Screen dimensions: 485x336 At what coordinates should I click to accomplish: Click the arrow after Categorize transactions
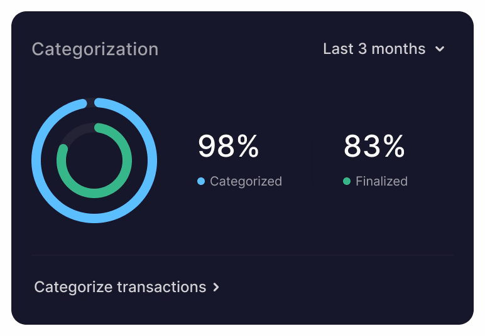[216, 287]
